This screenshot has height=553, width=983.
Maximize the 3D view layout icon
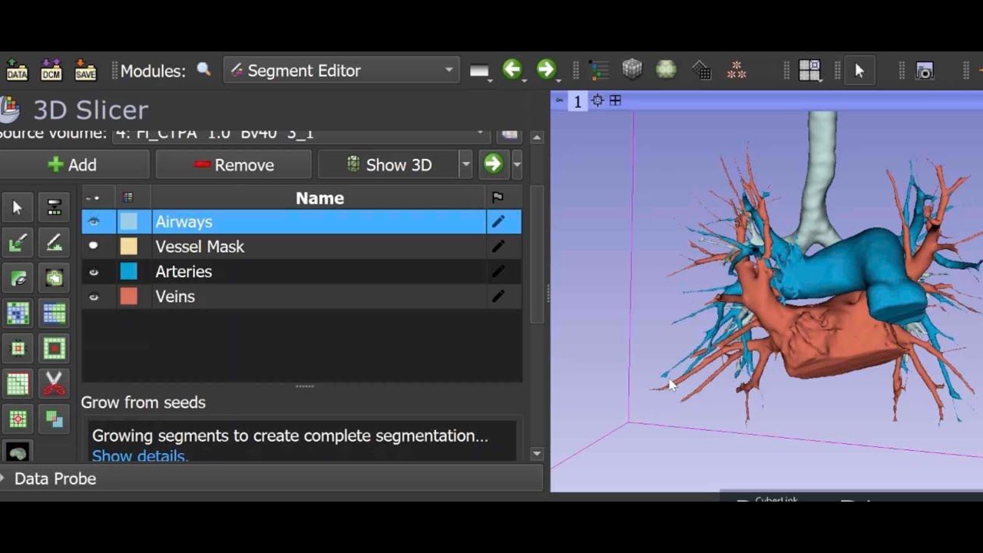tap(615, 101)
